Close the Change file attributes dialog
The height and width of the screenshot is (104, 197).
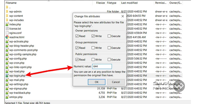[123, 16]
